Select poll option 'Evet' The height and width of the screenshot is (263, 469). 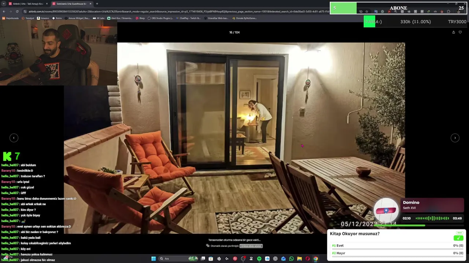(397, 245)
